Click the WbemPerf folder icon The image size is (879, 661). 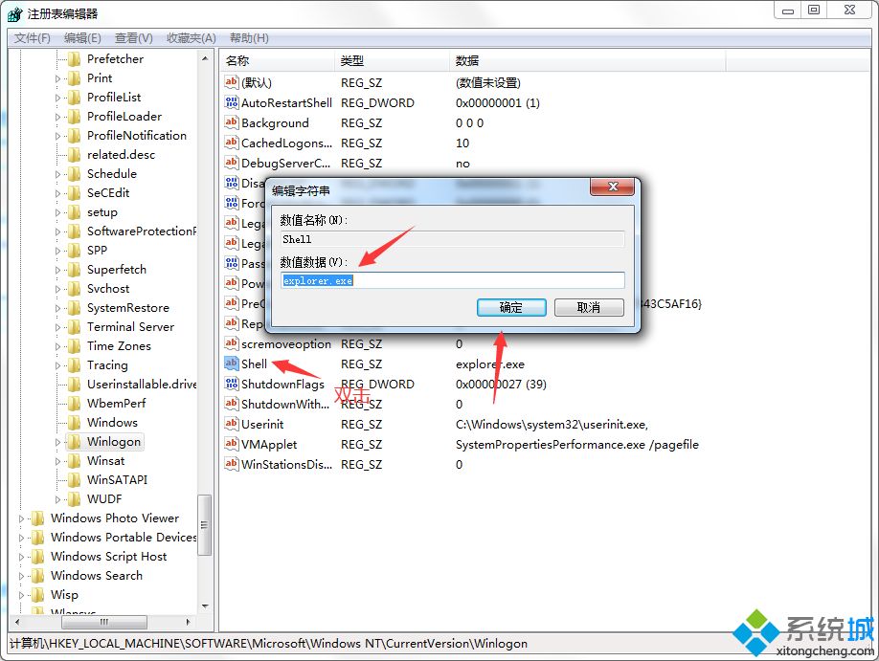[74, 404]
